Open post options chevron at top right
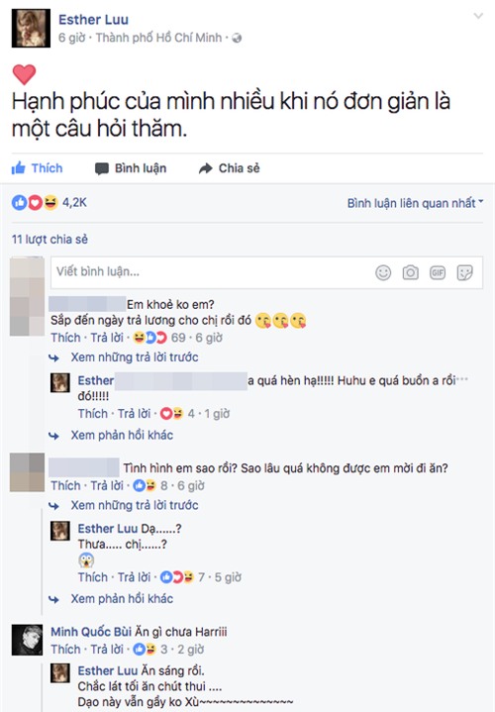 point(478,17)
